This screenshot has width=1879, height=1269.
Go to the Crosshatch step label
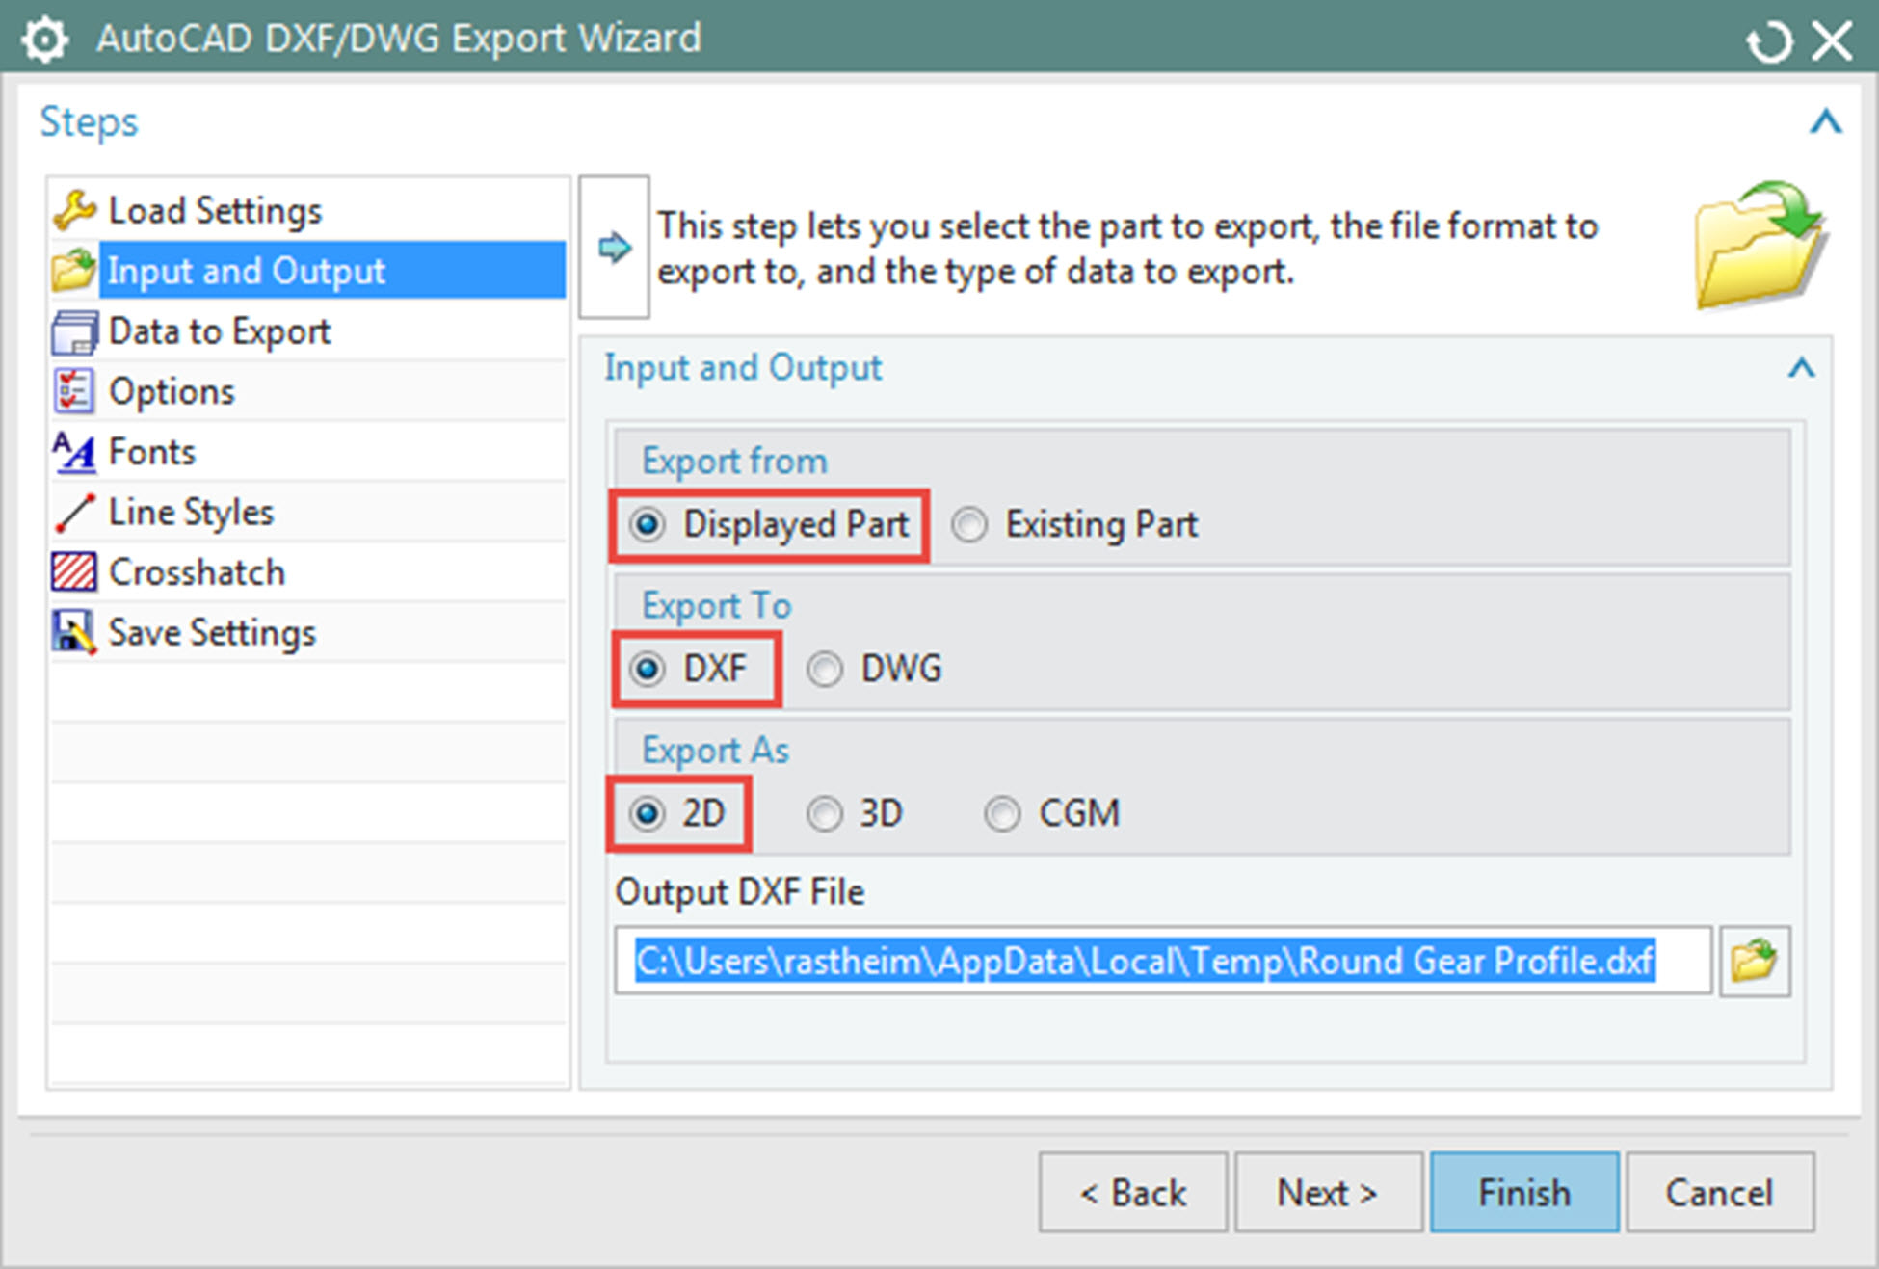[x=197, y=572]
